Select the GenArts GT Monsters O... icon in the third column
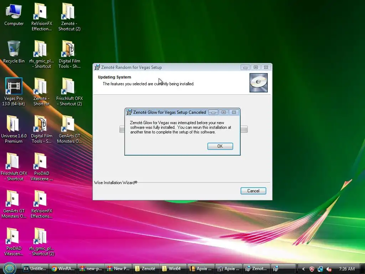The width and height of the screenshot is (365, 274). [70, 129]
